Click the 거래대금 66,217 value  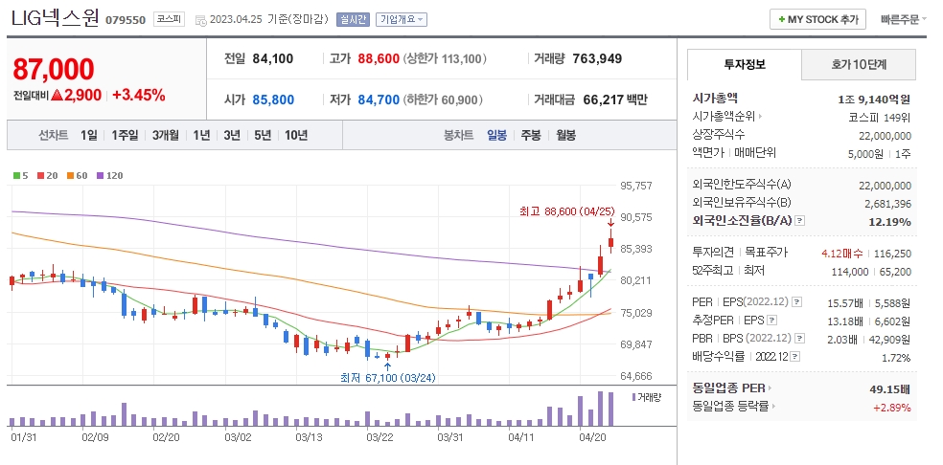pos(604,100)
